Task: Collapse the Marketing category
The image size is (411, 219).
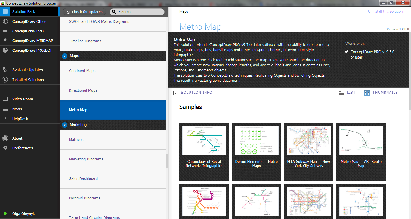Action: (x=65, y=125)
